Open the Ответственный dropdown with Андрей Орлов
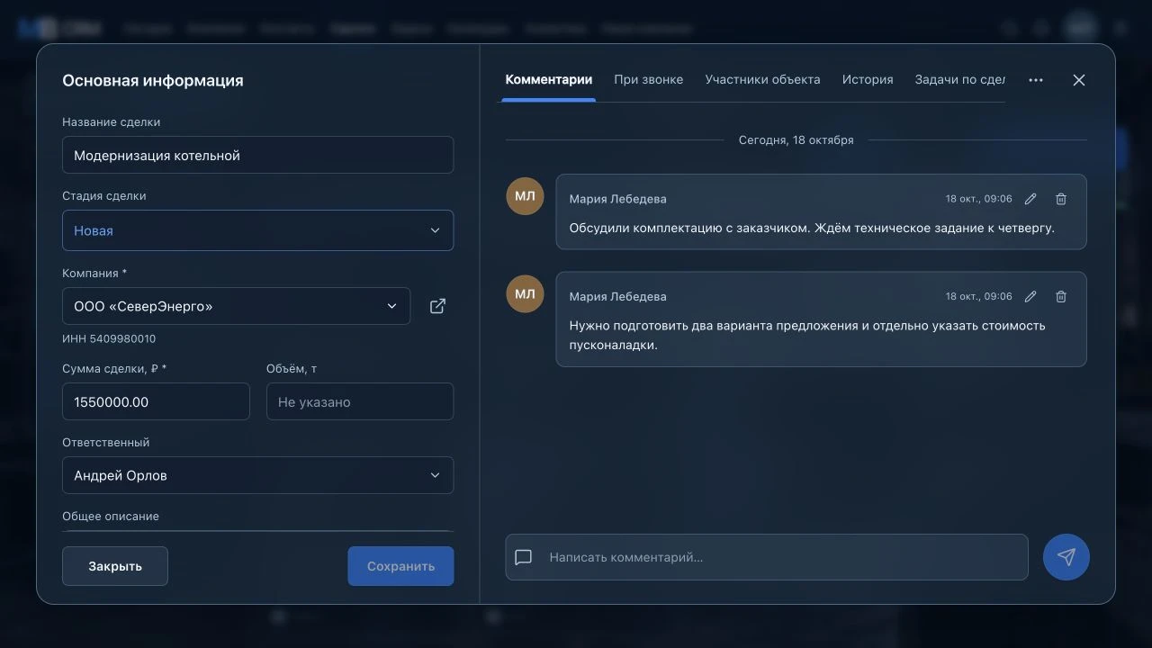 (257, 475)
